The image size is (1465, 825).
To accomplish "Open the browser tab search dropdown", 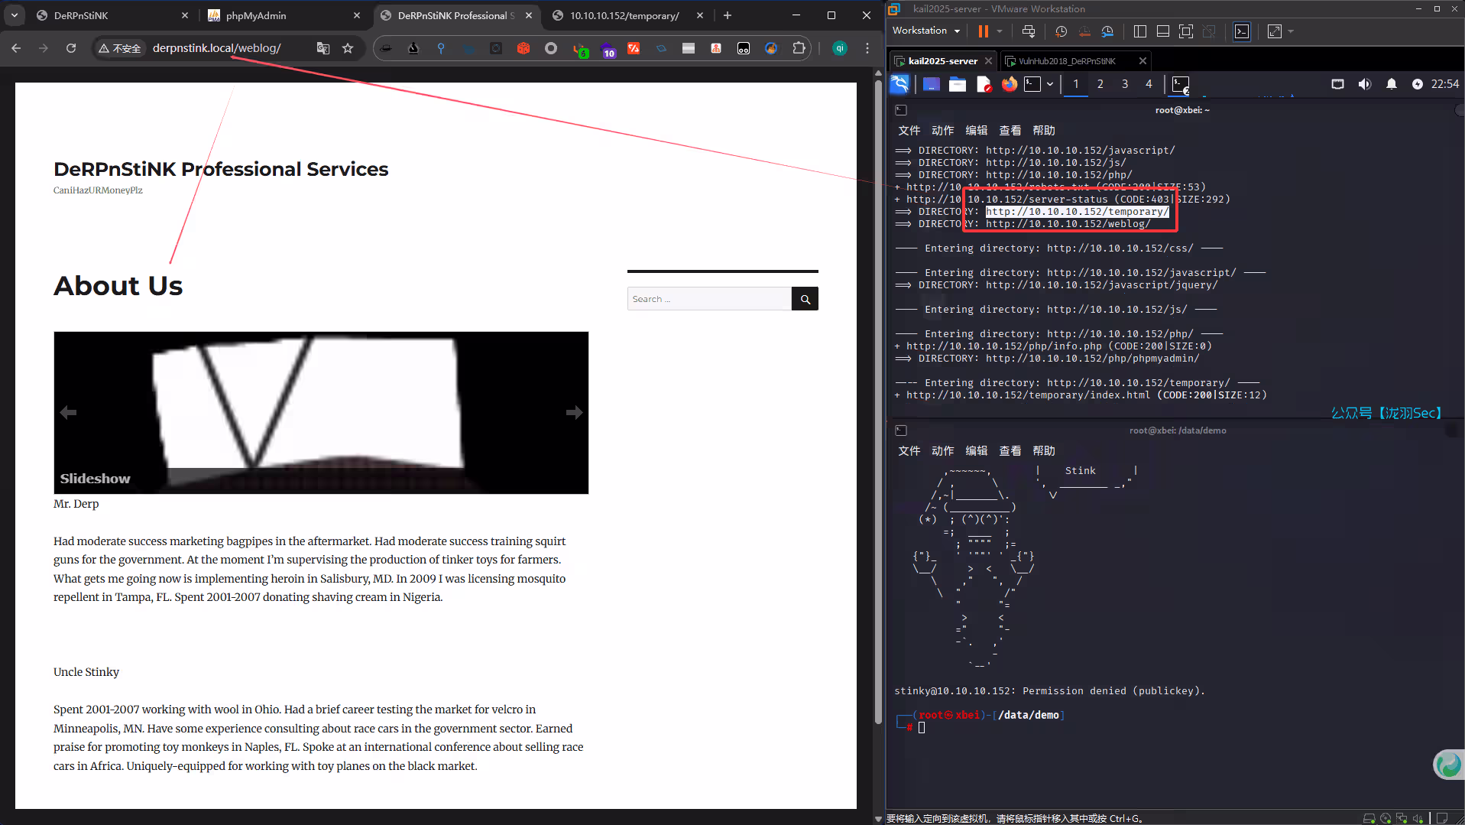I will point(15,15).
